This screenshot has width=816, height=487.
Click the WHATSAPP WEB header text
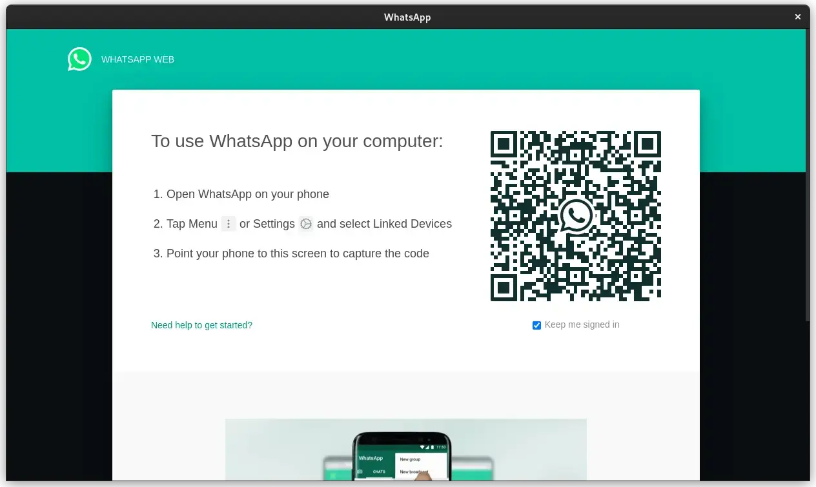tap(138, 59)
